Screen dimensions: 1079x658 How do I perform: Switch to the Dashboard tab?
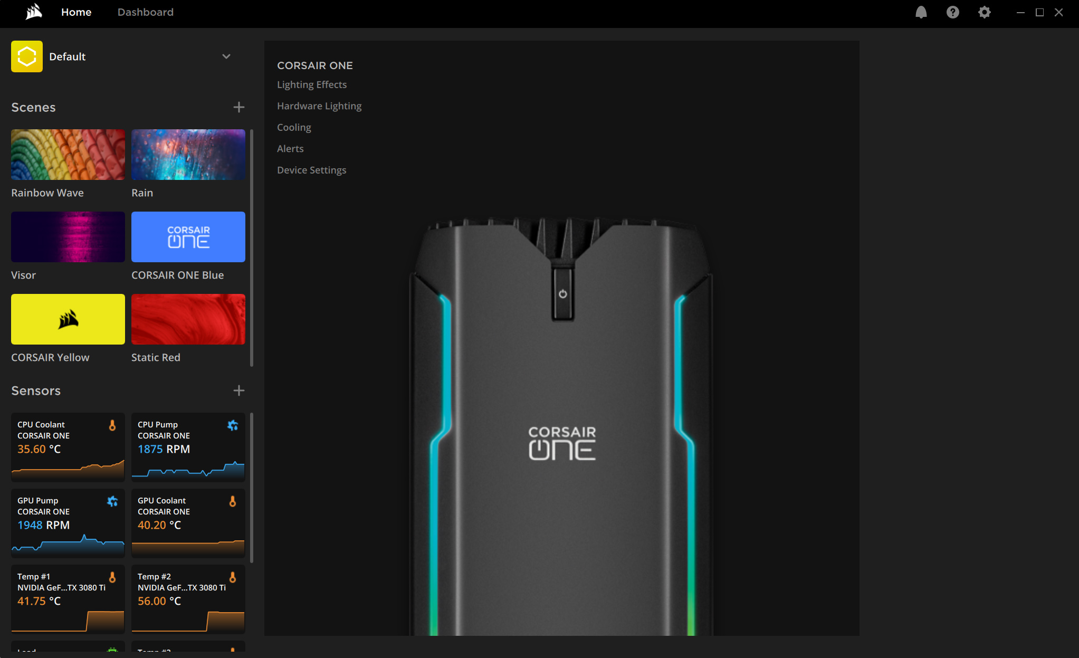coord(145,12)
